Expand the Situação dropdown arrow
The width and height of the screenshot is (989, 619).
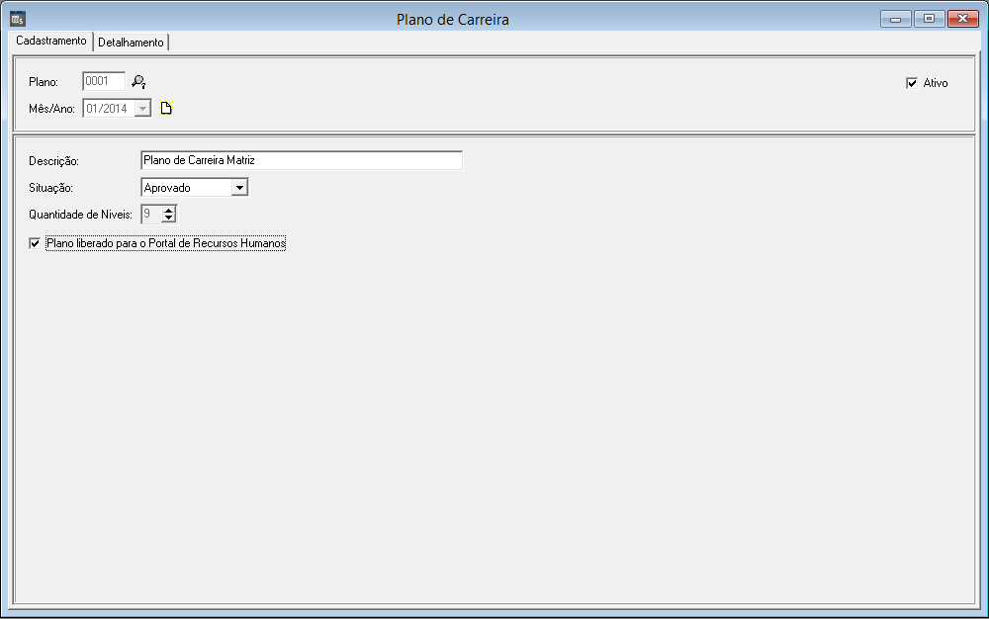click(x=239, y=188)
